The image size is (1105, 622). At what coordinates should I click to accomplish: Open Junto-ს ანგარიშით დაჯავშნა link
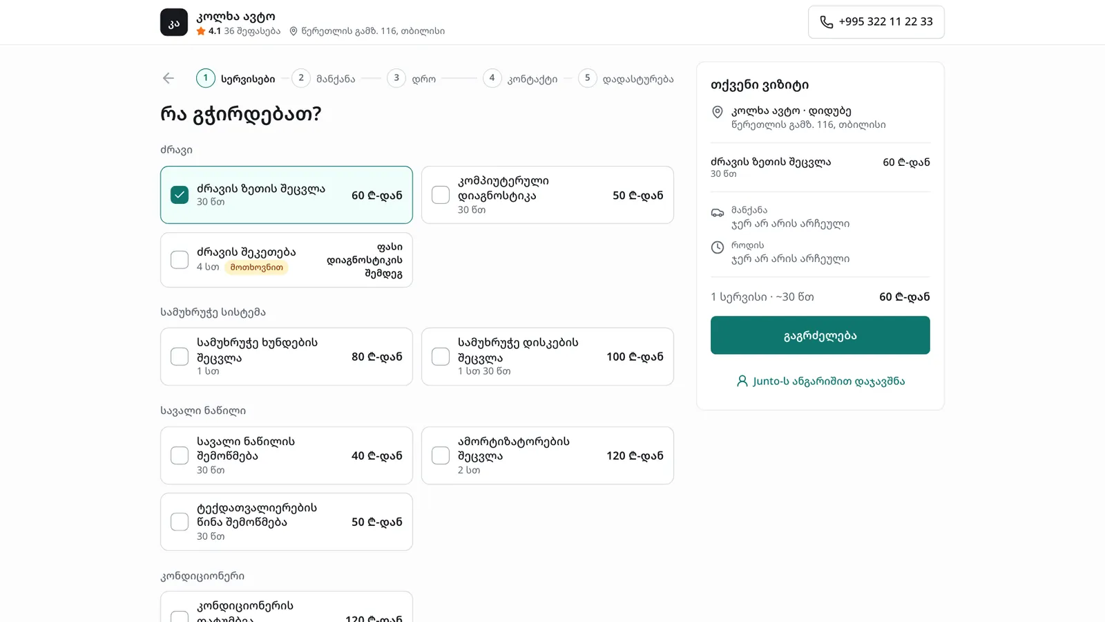pos(820,381)
